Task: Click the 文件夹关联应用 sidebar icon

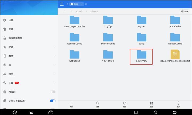Action: (x=5, y=101)
